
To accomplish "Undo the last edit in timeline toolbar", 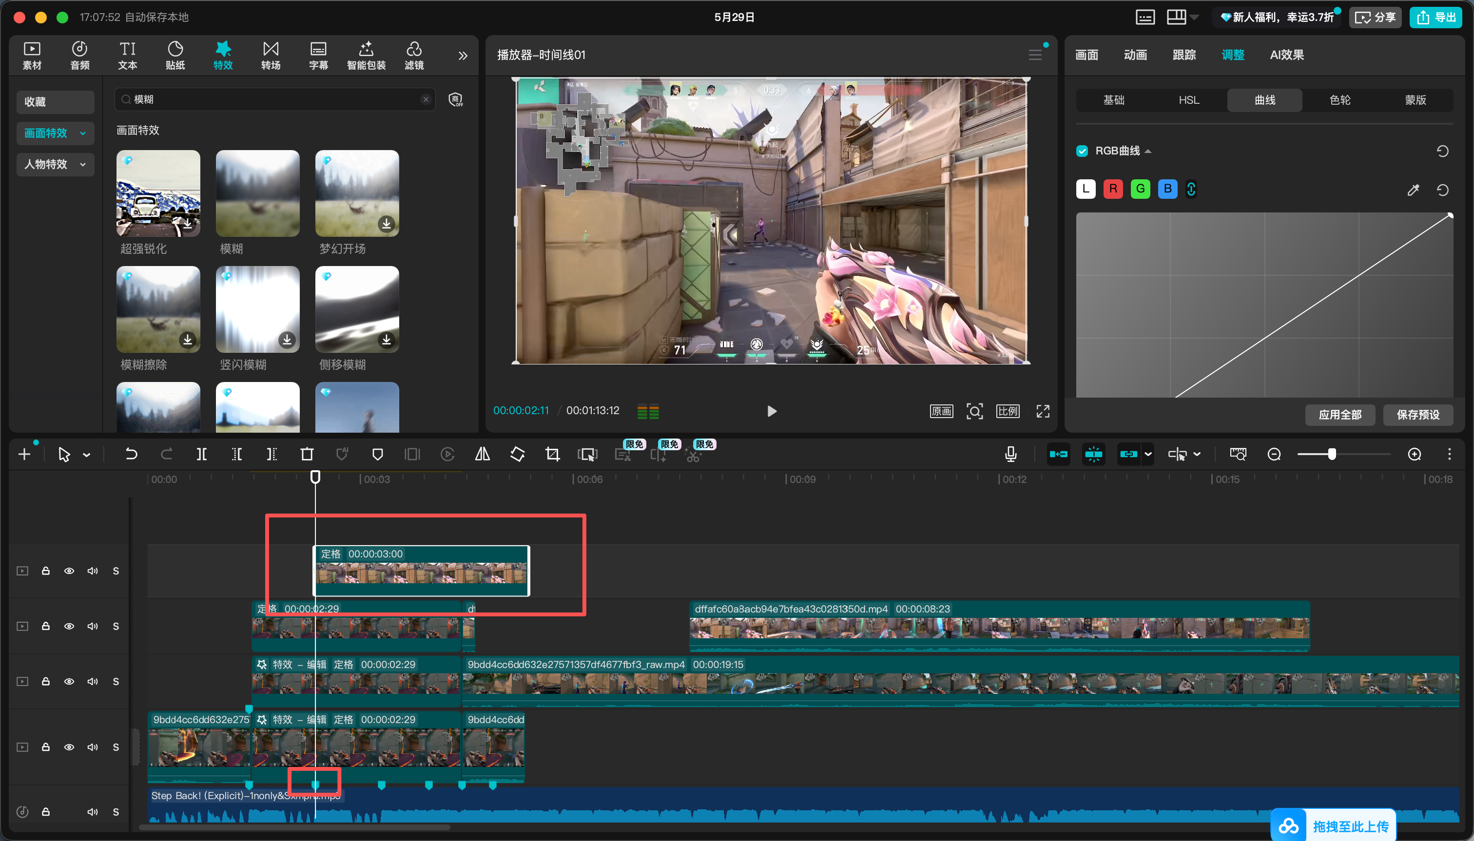I will coord(131,455).
